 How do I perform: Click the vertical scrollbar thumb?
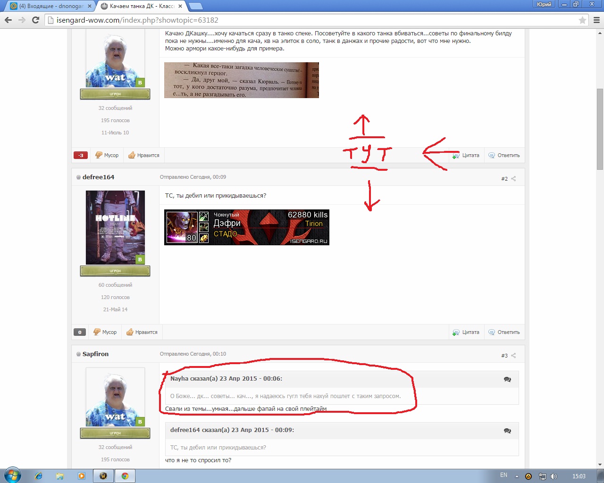click(x=600, y=128)
